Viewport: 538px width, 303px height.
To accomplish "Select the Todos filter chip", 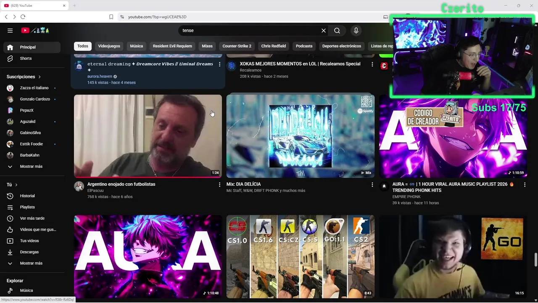I will (83, 46).
